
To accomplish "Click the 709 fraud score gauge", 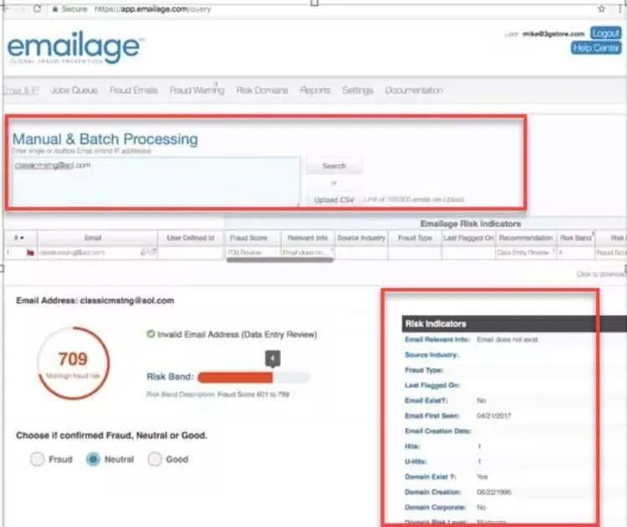I will click(x=73, y=363).
